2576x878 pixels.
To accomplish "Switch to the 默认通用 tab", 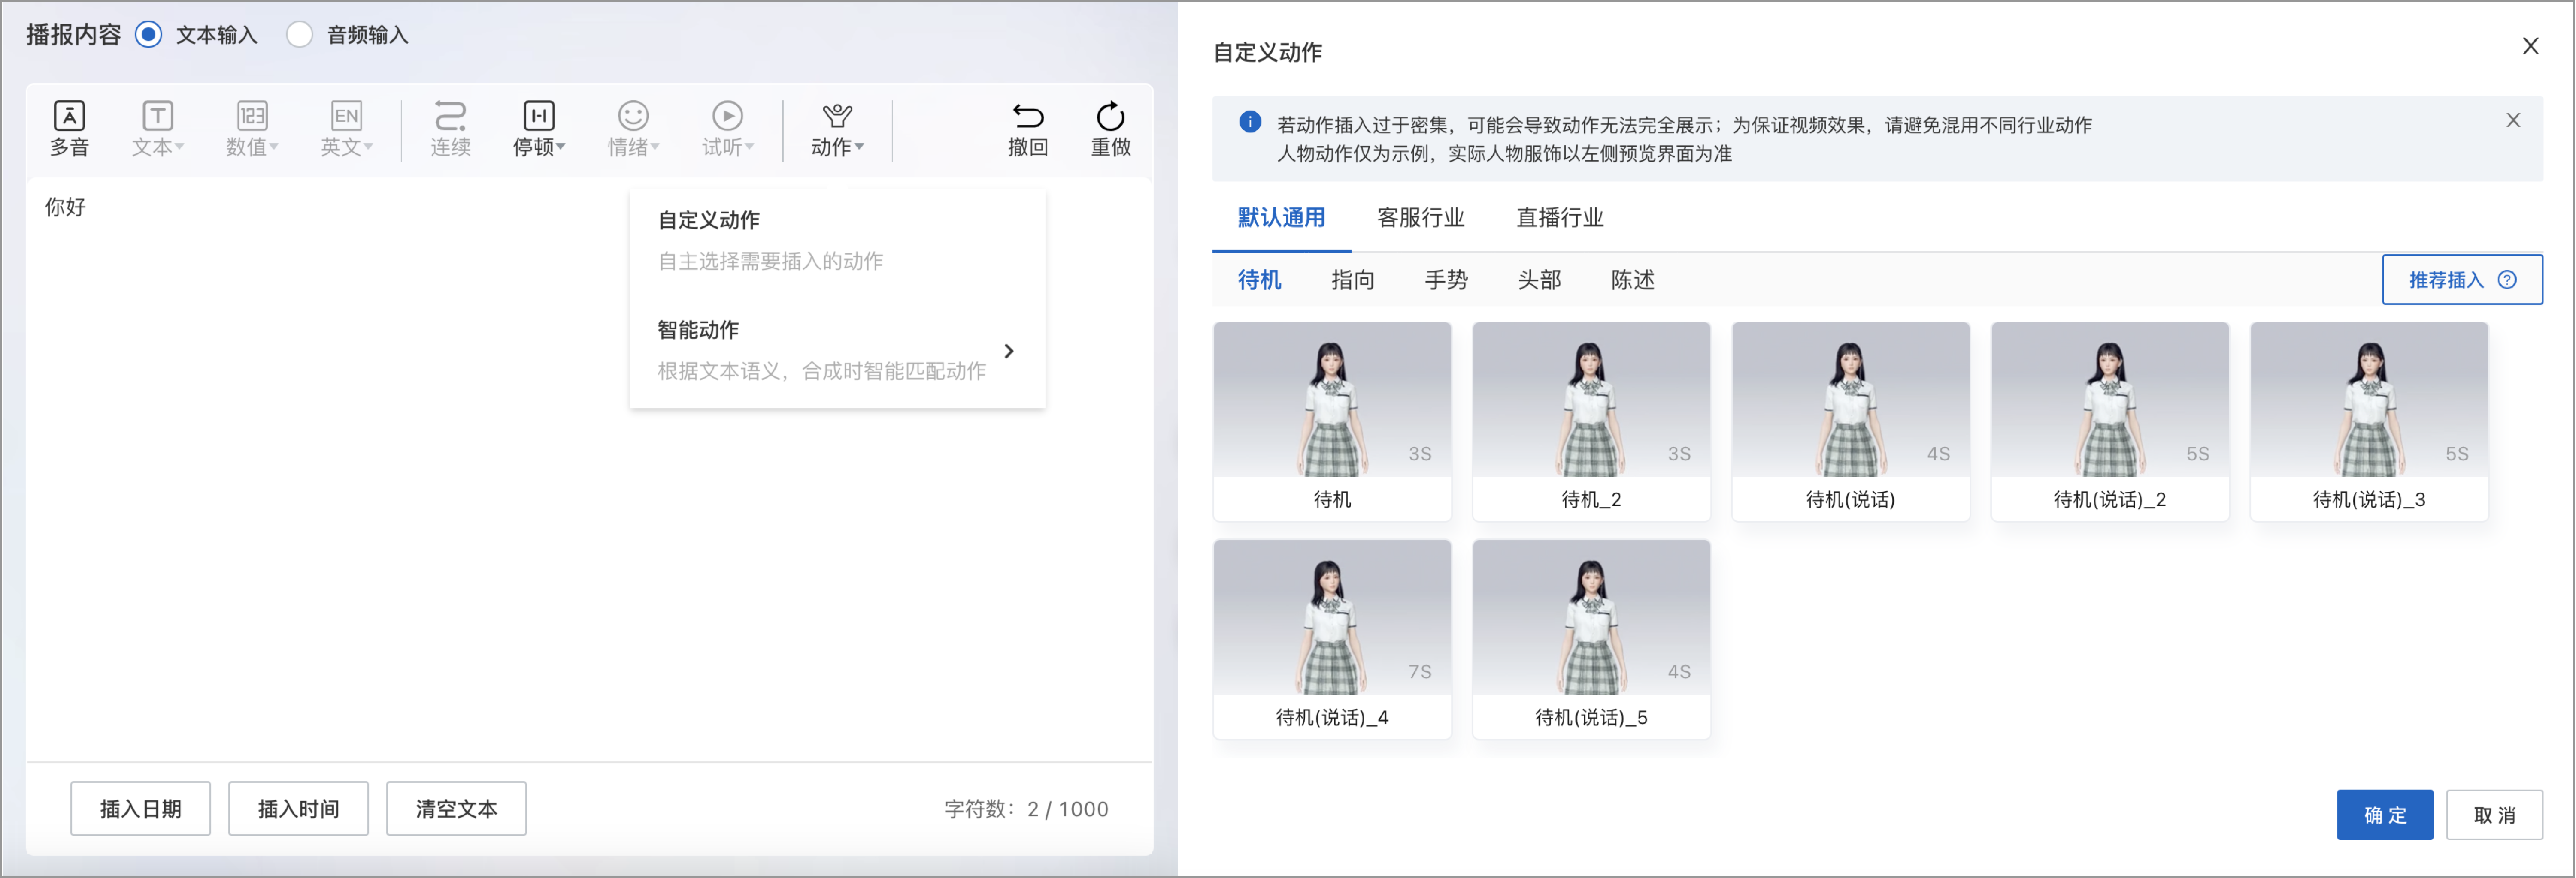I will 1281,218.
